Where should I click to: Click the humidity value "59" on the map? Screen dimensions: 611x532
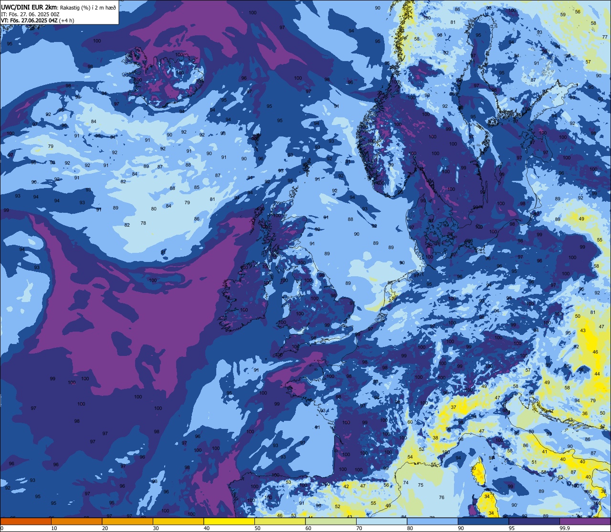click(563, 15)
